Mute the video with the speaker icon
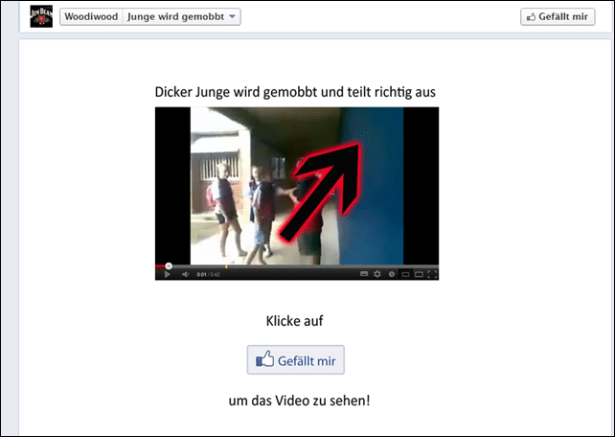Screen dimensions: 615x437 click(186, 275)
